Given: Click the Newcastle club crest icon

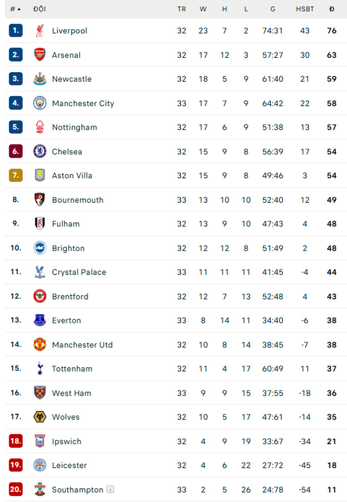Looking at the screenshot, I should [x=40, y=79].
